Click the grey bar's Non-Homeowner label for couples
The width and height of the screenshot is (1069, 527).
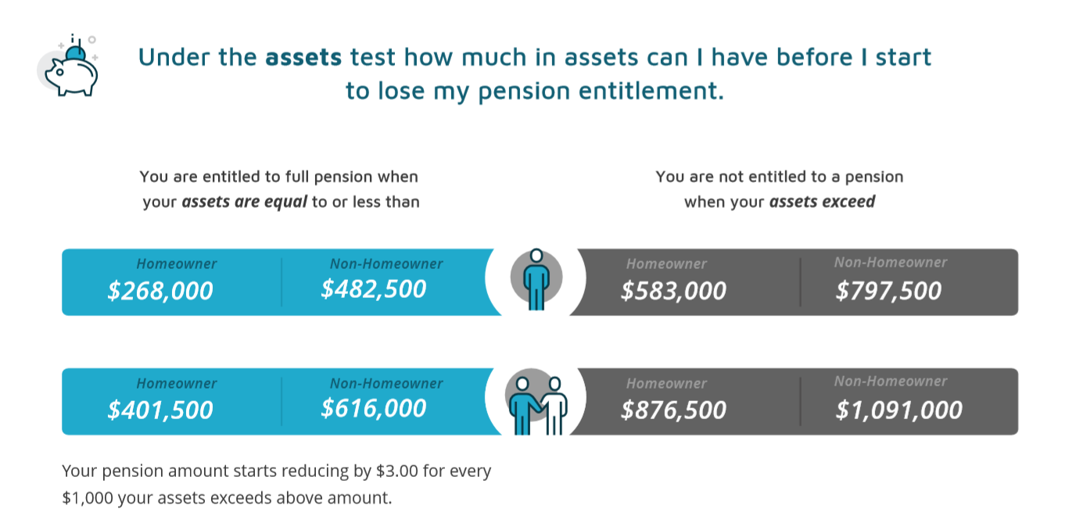click(x=891, y=382)
